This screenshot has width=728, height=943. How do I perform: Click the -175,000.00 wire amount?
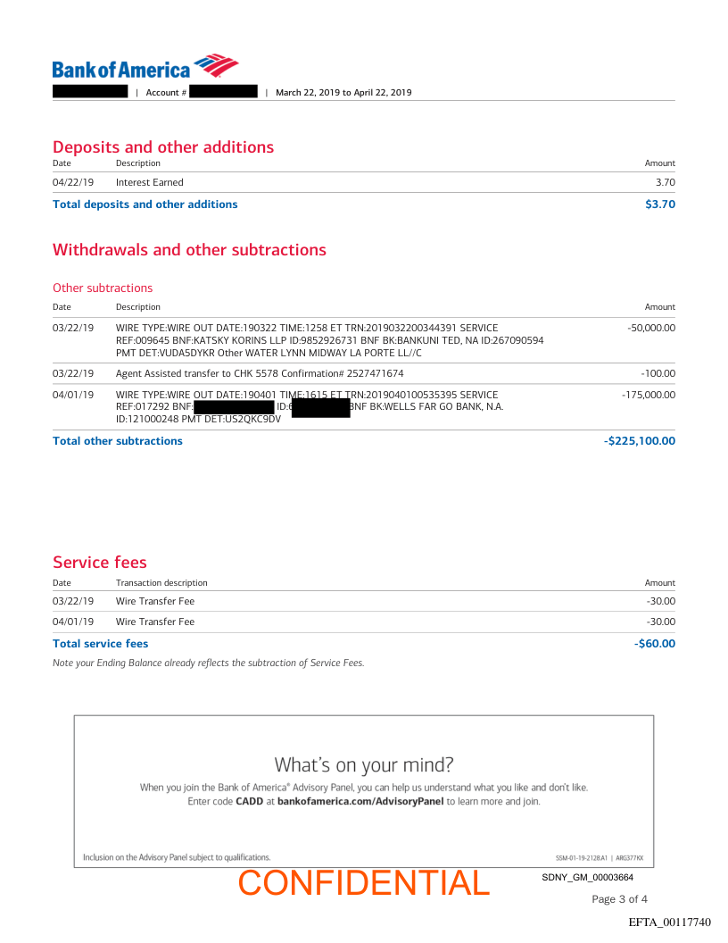(649, 395)
